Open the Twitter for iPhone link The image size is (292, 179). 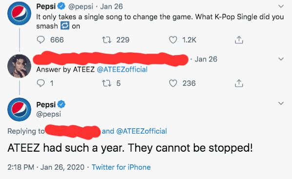[x=121, y=167]
